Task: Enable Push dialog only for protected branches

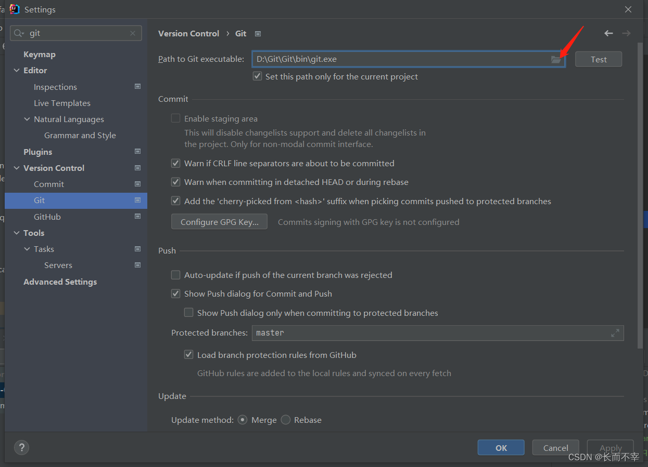Action: (189, 313)
